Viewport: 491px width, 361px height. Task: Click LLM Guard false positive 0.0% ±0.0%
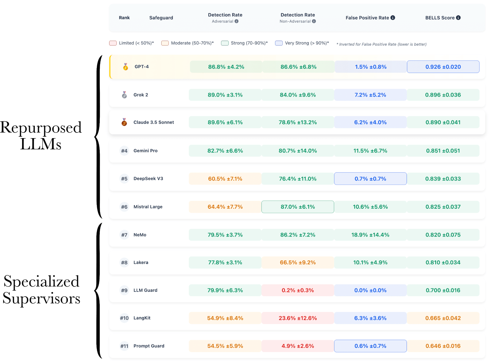[370, 291]
